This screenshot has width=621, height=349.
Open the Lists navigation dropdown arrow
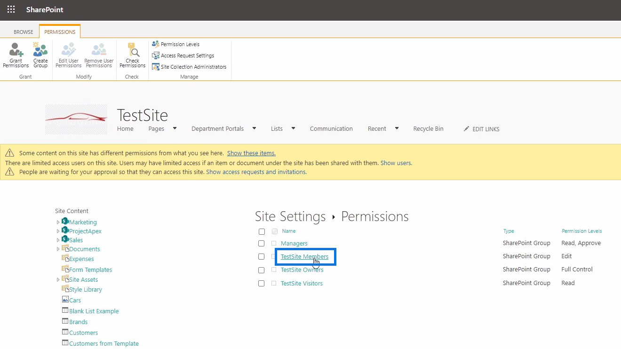click(293, 128)
